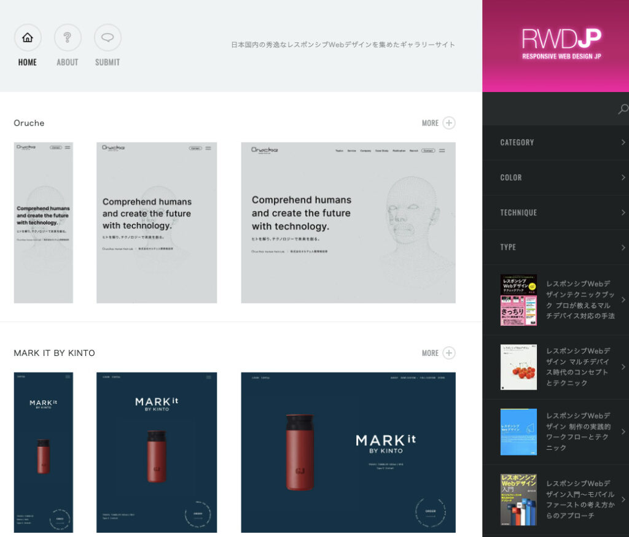The height and width of the screenshot is (537, 629).
Task: Expand the COLOR sidebar menu
Action: coord(555,177)
